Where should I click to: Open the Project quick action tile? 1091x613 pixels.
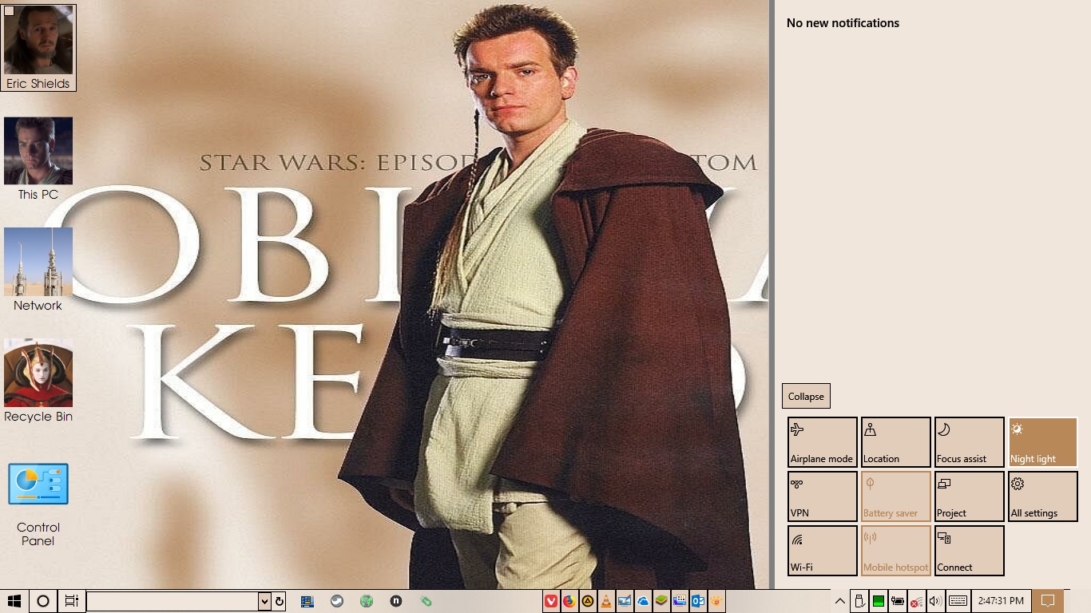point(970,496)
